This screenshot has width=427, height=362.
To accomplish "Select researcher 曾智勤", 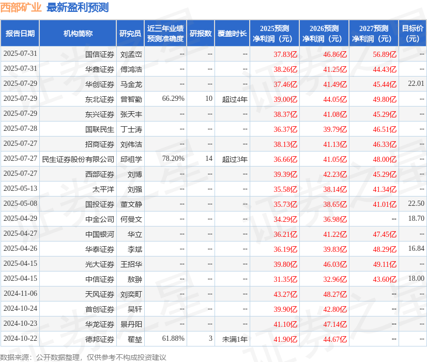I will pos(131,99).
